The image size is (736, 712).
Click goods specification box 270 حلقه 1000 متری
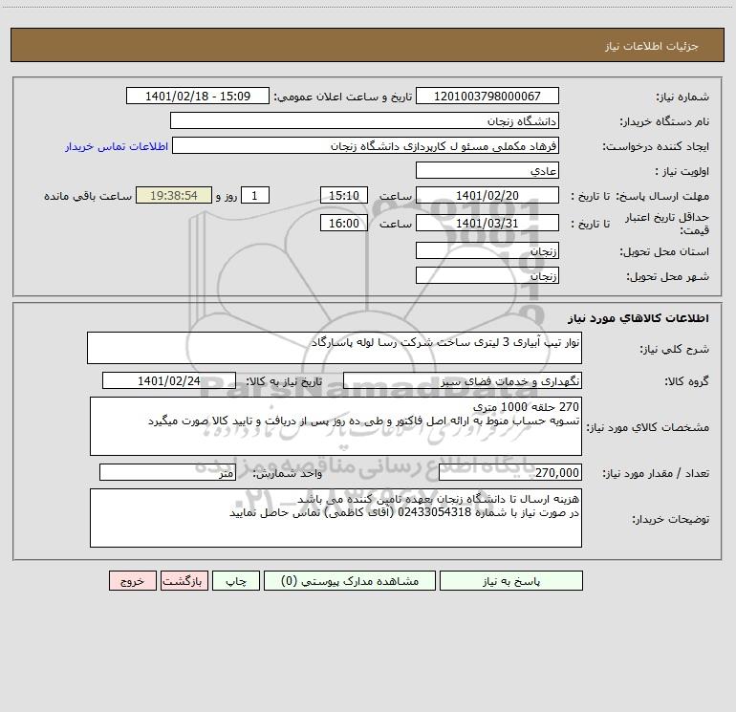[x=336, y=426]
